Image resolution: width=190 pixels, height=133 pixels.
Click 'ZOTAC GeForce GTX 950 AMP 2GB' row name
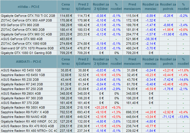click(27, 20)
